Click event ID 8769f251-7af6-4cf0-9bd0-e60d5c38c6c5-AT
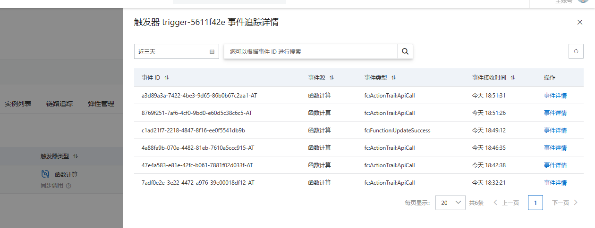Screen dimensions: 595x228 (x=197, y=113)
